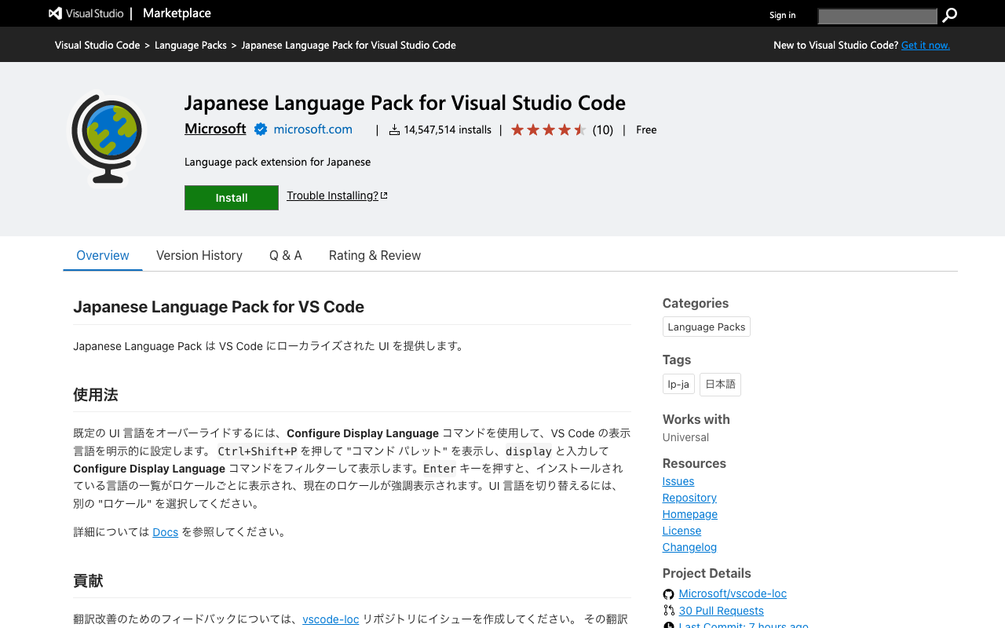Click the external link icon after Trouble Installing
The height and width of the screenshot is (628, 1005).
384,195
